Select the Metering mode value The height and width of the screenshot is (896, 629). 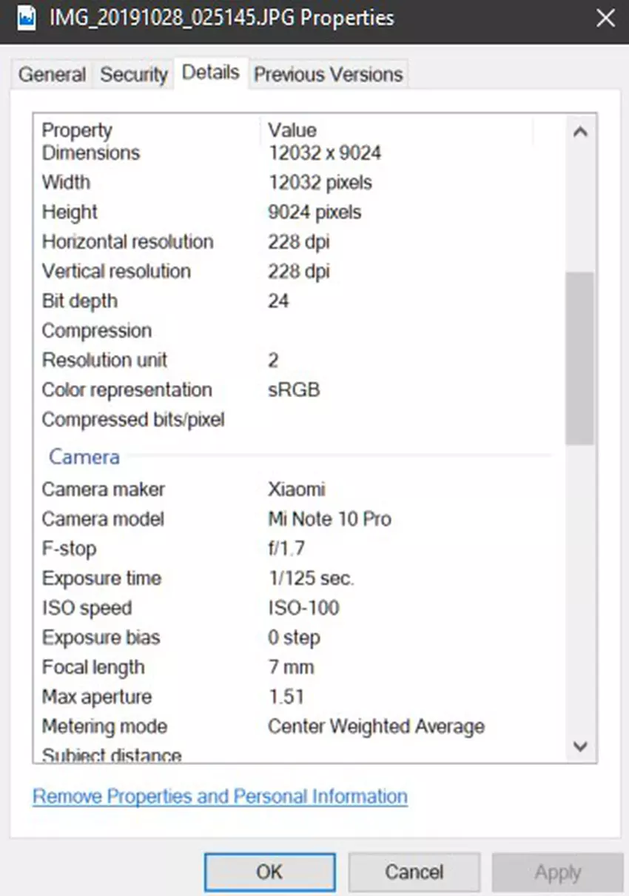(x=376, y=726)
